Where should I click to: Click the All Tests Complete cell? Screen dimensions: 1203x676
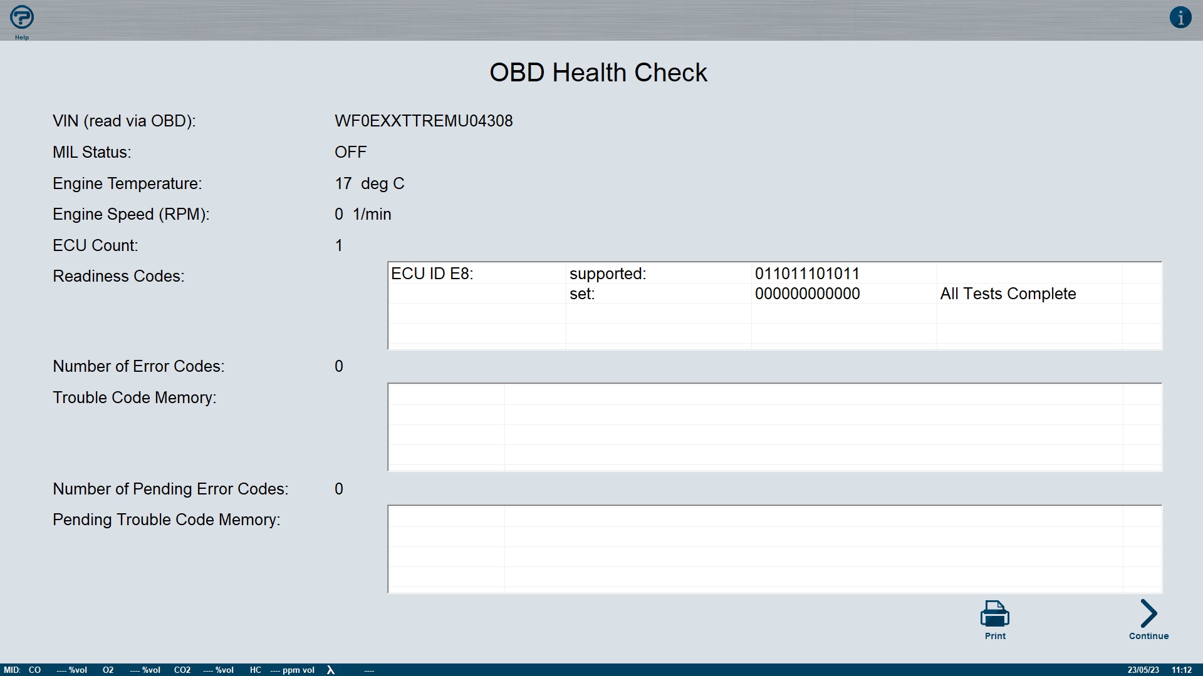1008,294
